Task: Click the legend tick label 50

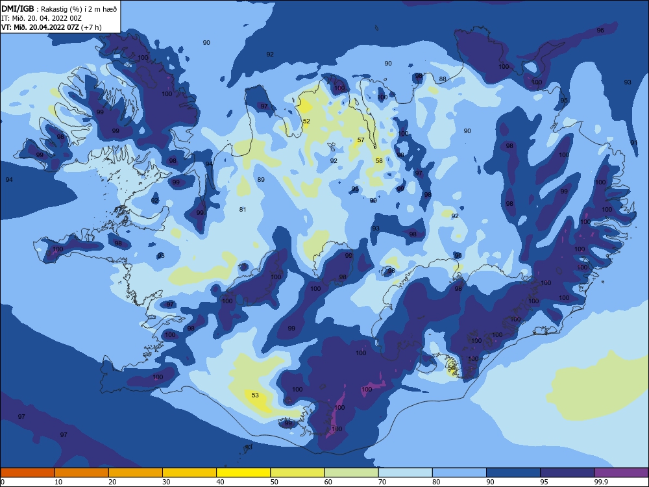Action: pyautogui.click(x=275, y=482)
